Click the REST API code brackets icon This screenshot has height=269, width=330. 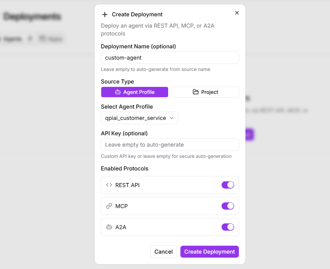pyautogui.click(x=109, y=185)
